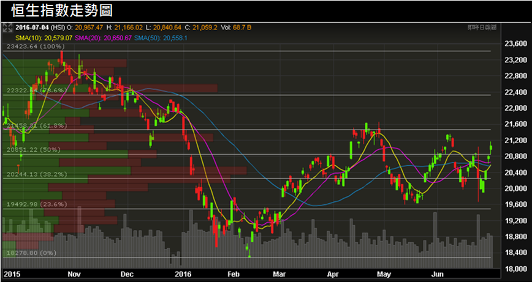Click the open price 20,967.47
This screenshot has height=282, width=532.
click(88, 28)
